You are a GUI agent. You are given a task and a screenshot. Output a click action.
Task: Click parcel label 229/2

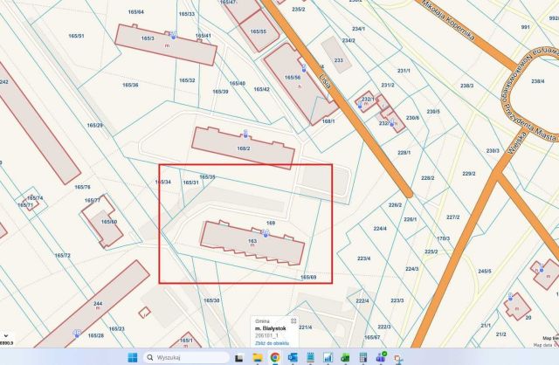[469, 174]
